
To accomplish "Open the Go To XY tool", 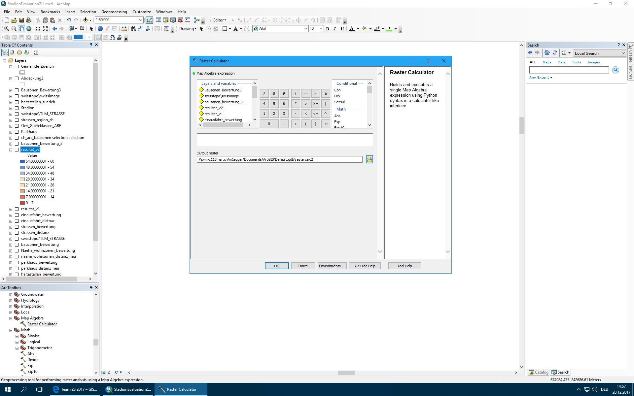I will point(148,29).
